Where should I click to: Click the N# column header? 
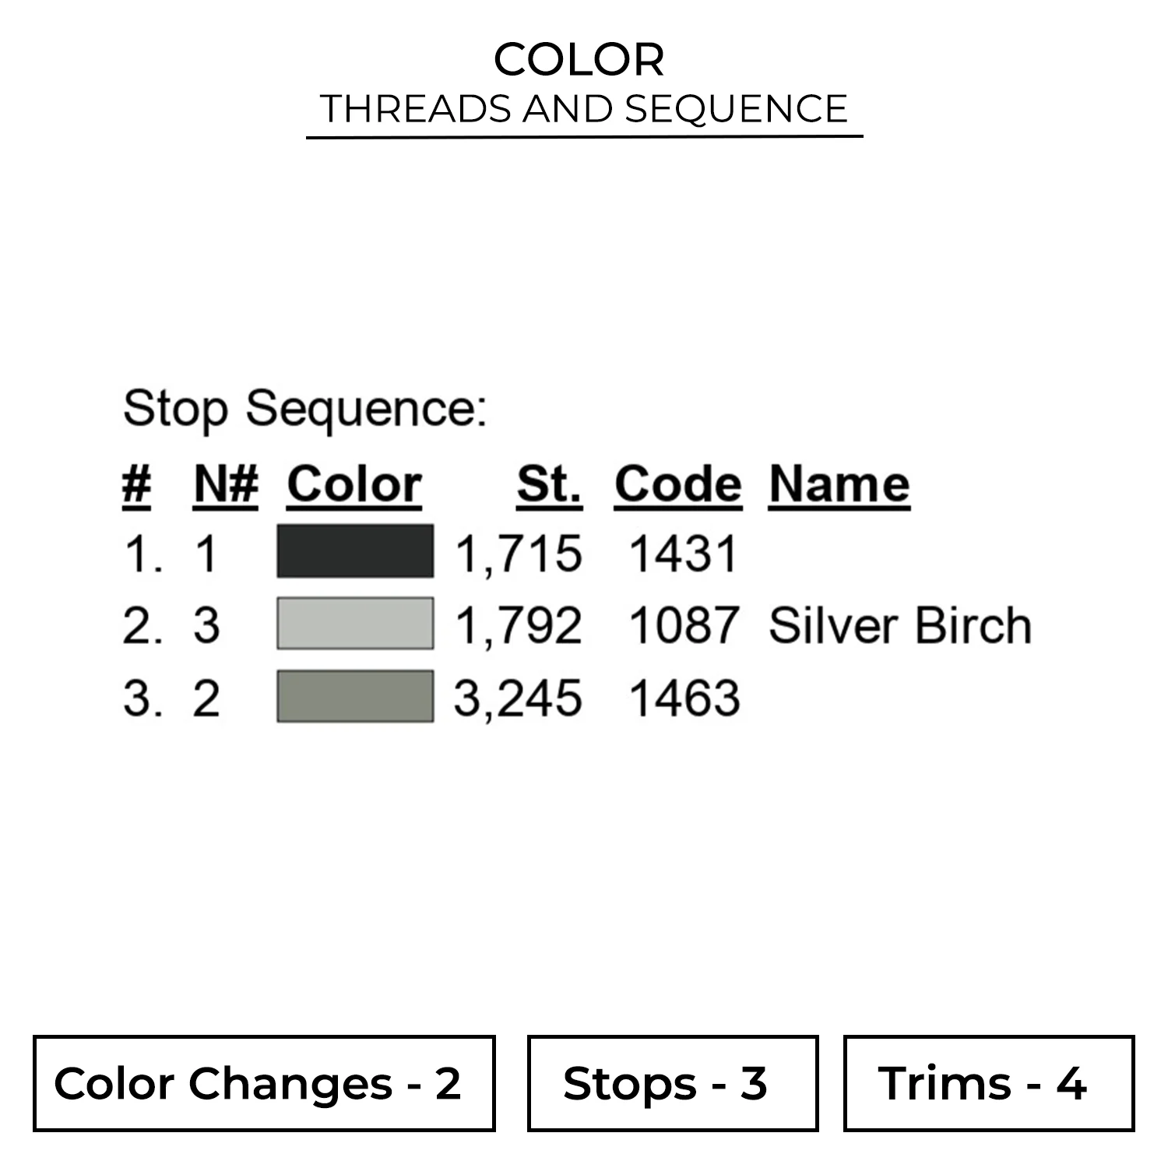[x=226, y=484]
